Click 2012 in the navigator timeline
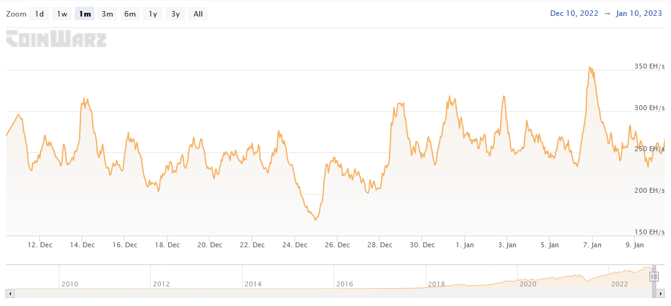671x306 pixels. tap(161, 284)
